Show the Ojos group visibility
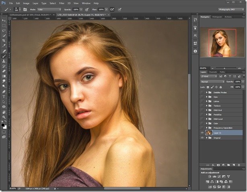 pyautogui.click(x=202, y=97)
